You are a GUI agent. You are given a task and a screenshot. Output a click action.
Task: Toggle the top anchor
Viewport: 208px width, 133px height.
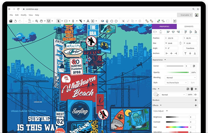click(185, 53)
